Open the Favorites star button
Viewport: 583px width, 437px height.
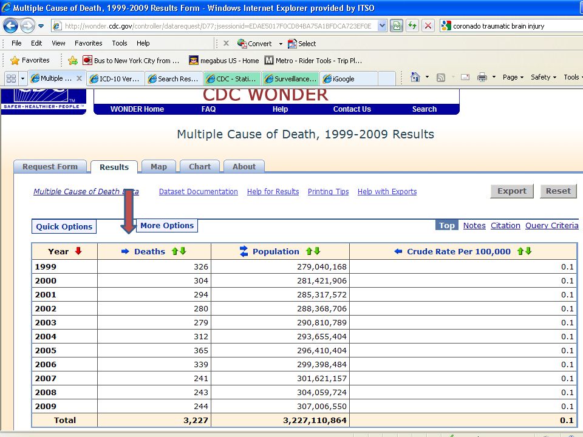tap(30, 60)
